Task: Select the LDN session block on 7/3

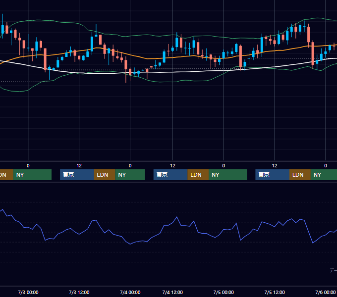Action: [x=105, y=175]
